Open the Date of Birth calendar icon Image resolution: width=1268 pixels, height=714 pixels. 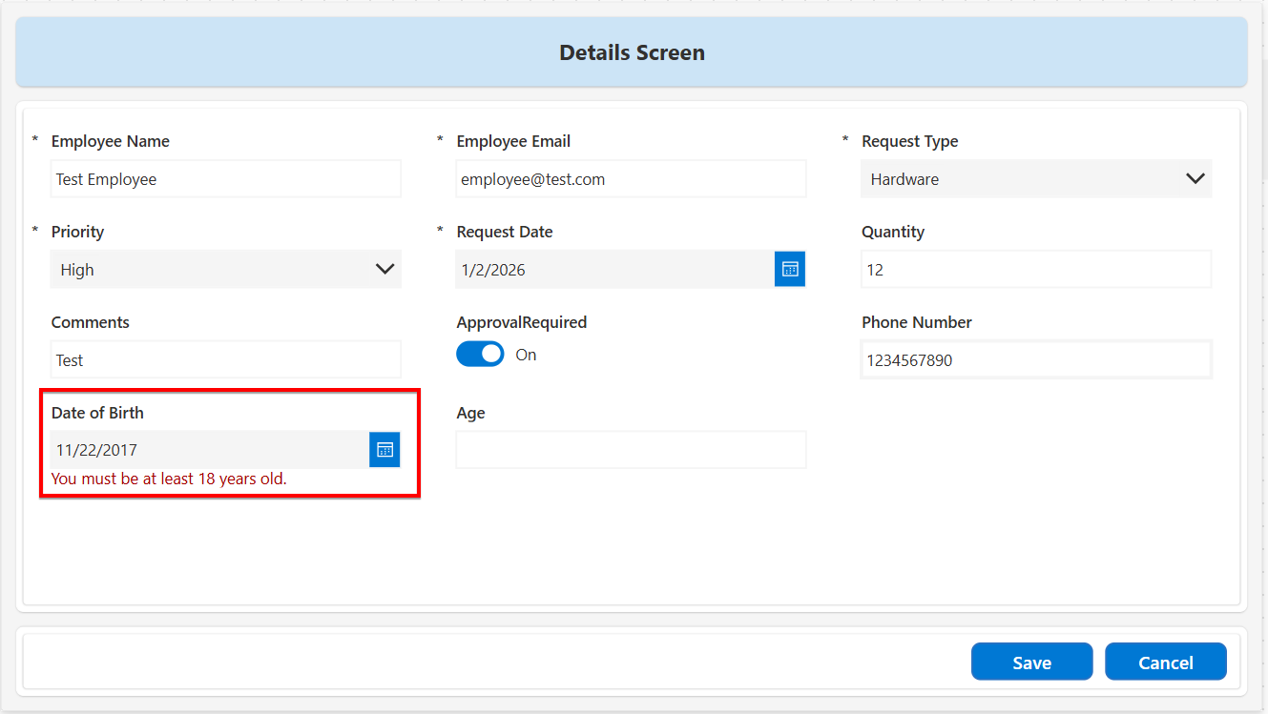385,450
